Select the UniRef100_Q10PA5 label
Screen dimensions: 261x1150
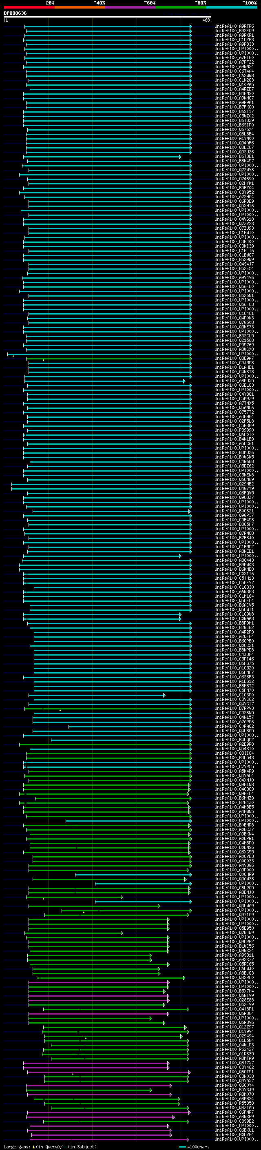point(234,85)
